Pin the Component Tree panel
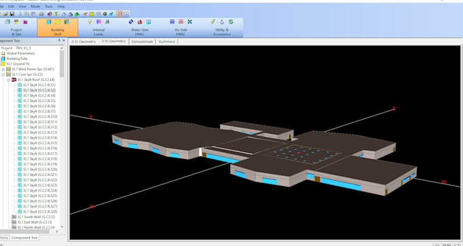Image resolution: width=463 pixels, height=246 pixels. (59, 40)
